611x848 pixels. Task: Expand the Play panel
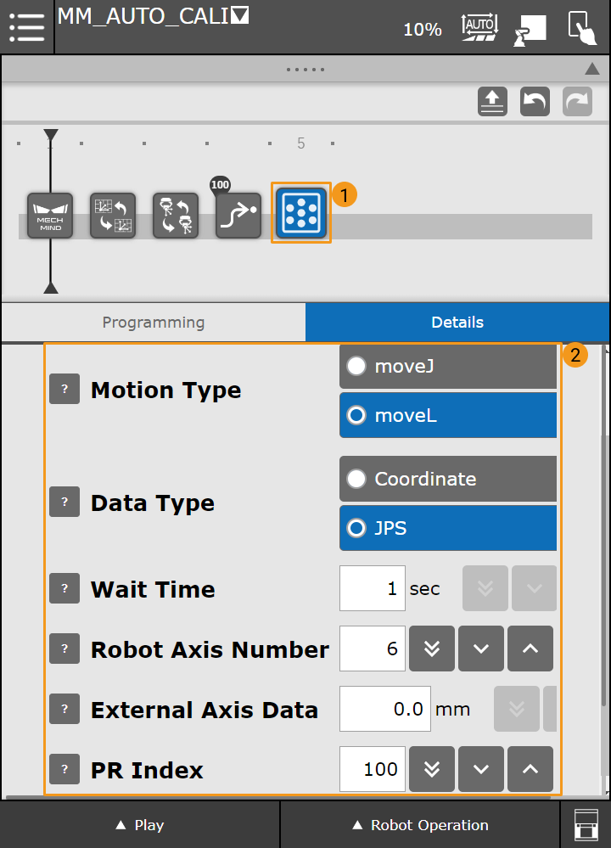pyautogui.click(x=140, y=825)
